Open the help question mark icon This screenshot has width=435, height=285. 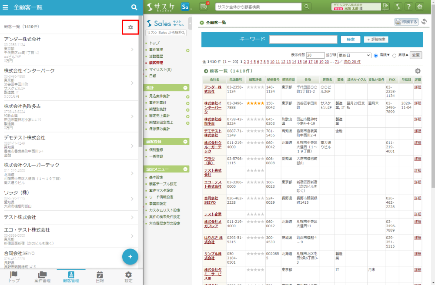point(408,6)
